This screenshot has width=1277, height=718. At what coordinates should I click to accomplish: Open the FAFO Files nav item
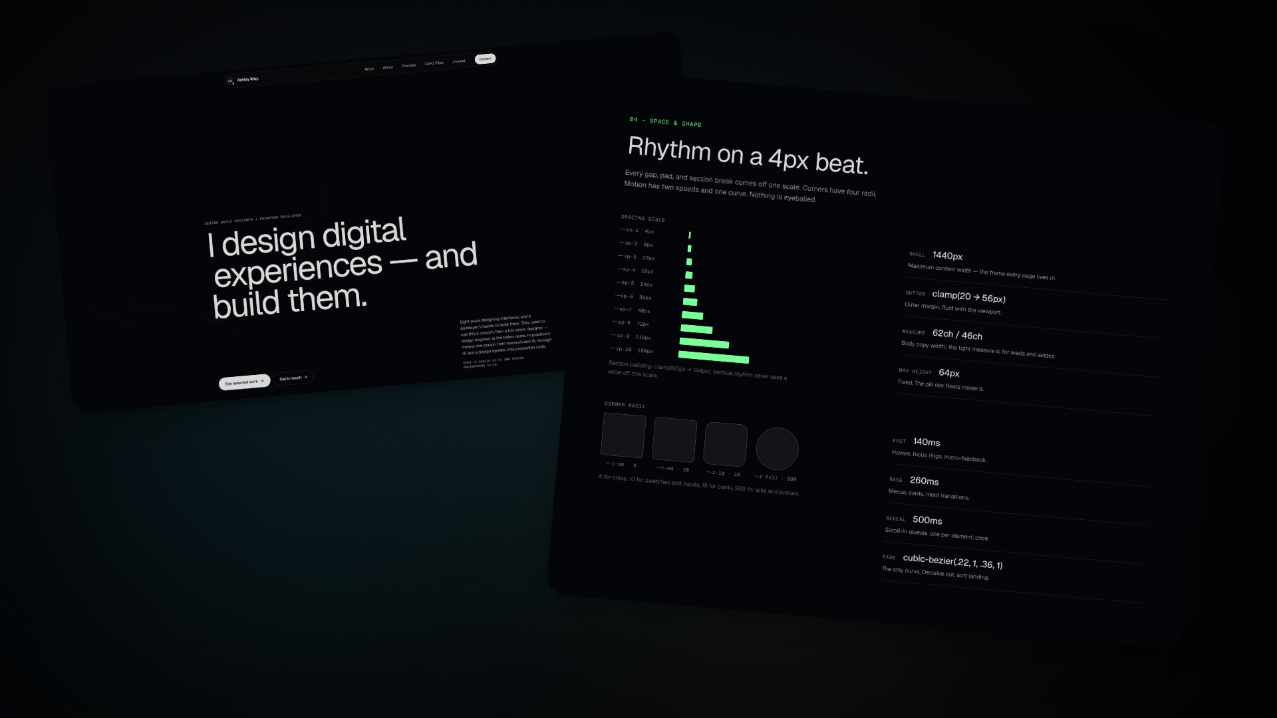pos(434,63)
